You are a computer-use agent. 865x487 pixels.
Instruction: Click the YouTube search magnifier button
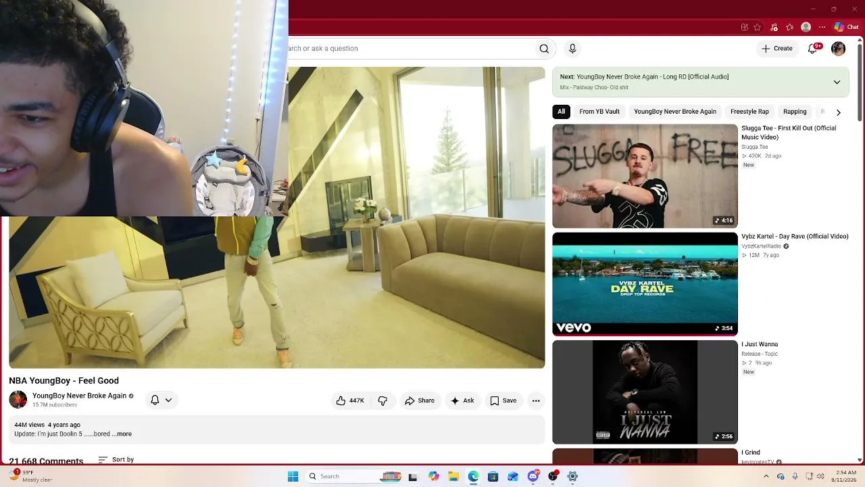click(544, 49)
